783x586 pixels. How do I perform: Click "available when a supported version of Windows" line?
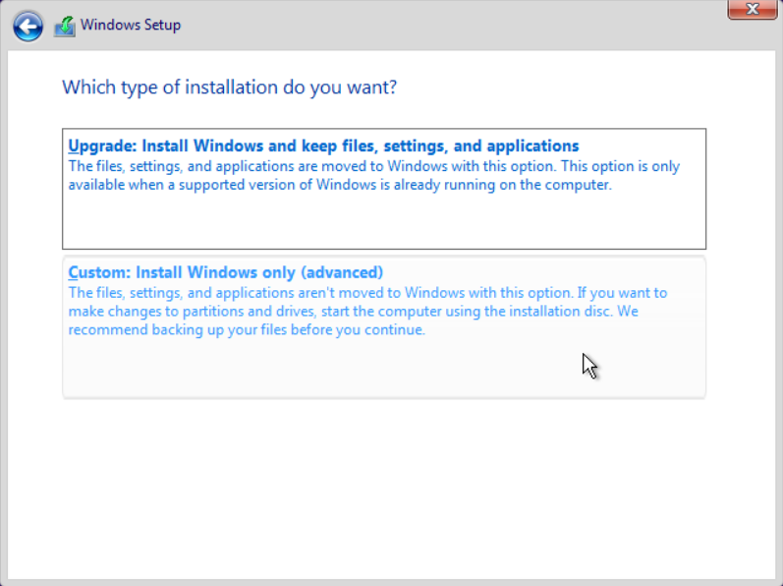(222, 185)
